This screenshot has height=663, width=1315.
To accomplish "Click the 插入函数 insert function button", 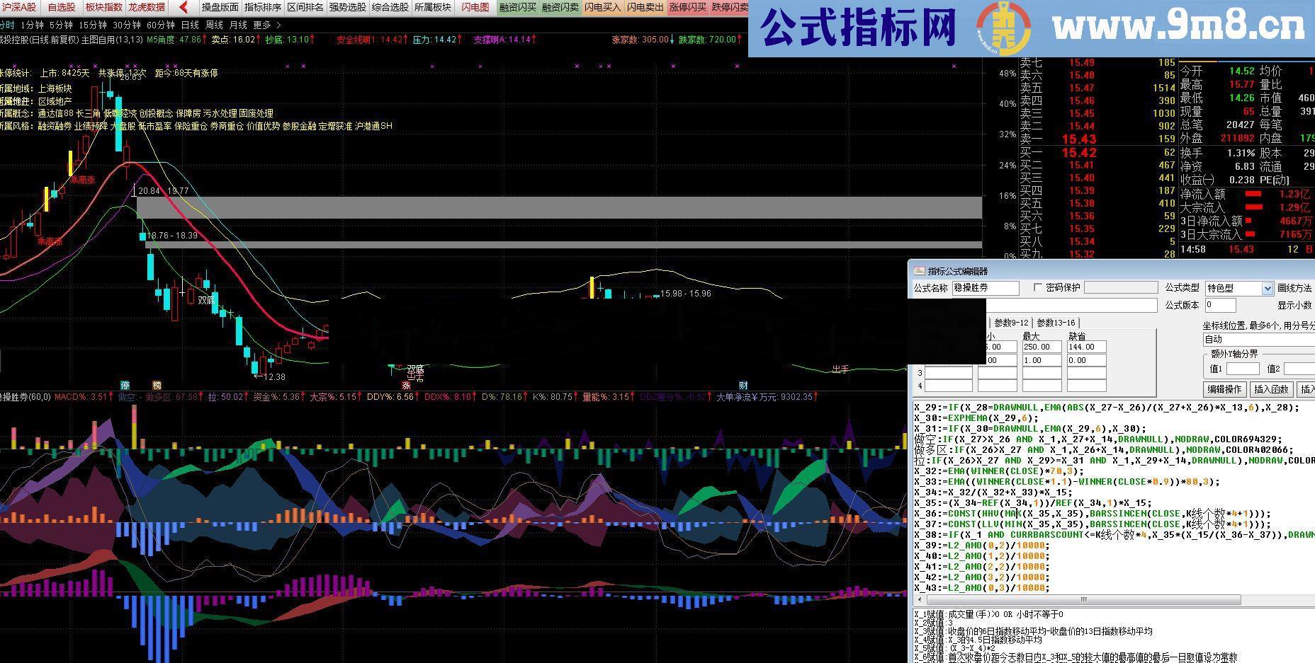I will 1273,390.
